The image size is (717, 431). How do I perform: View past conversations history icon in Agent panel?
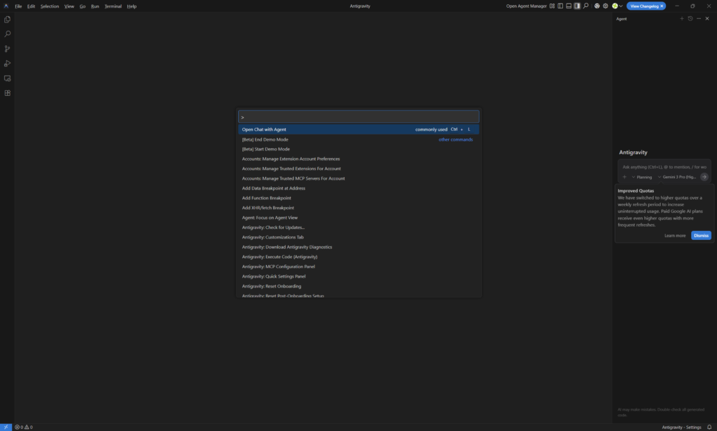[690, 19]
